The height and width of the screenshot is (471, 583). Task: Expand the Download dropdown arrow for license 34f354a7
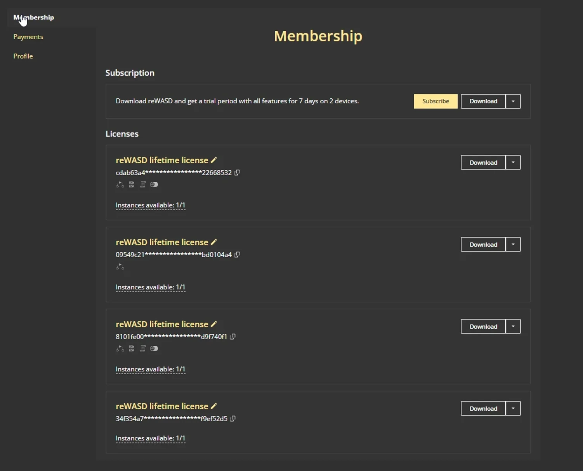pos(513,408)
